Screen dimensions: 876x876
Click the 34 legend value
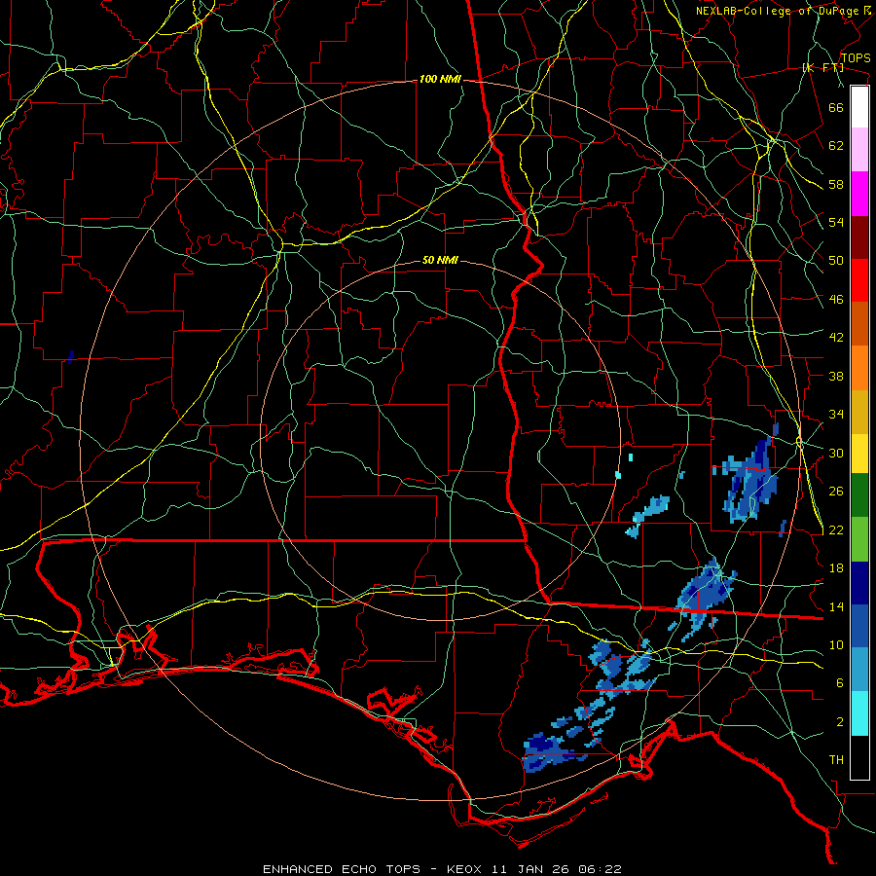point(836,415)
